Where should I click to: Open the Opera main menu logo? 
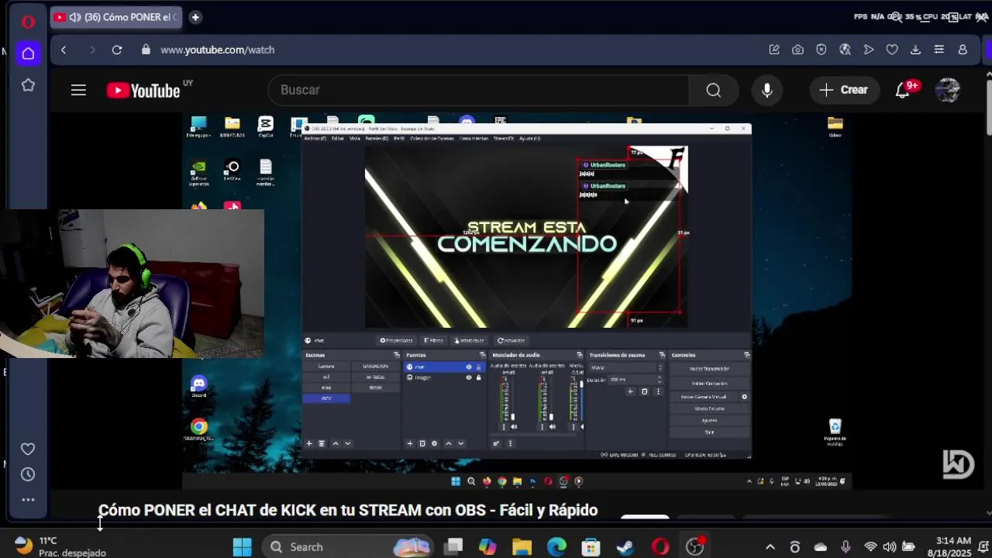pyautogui.click(x=28, y=22)
